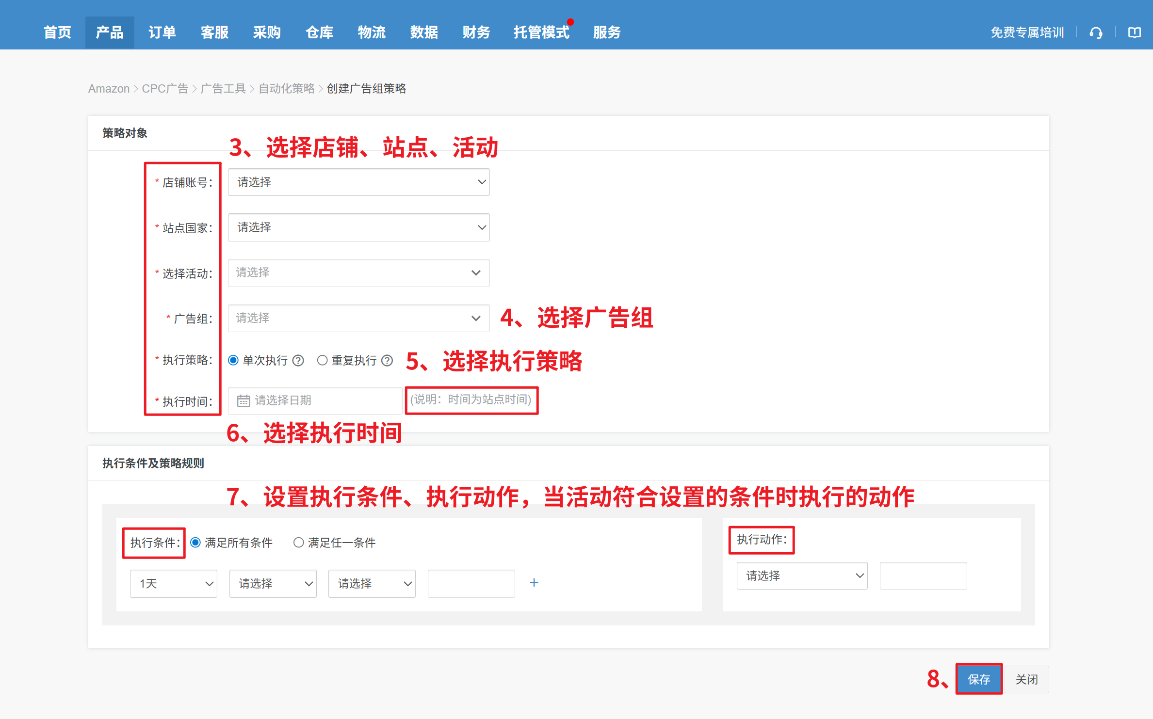Image resolution: width=1153 pixels, height=719 pixels.
Task: Click help icon beside 单次执行
Action: coord(298,360)
